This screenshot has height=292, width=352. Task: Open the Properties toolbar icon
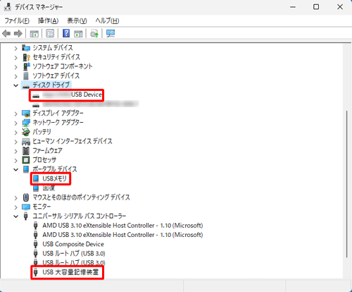point(50,34)
